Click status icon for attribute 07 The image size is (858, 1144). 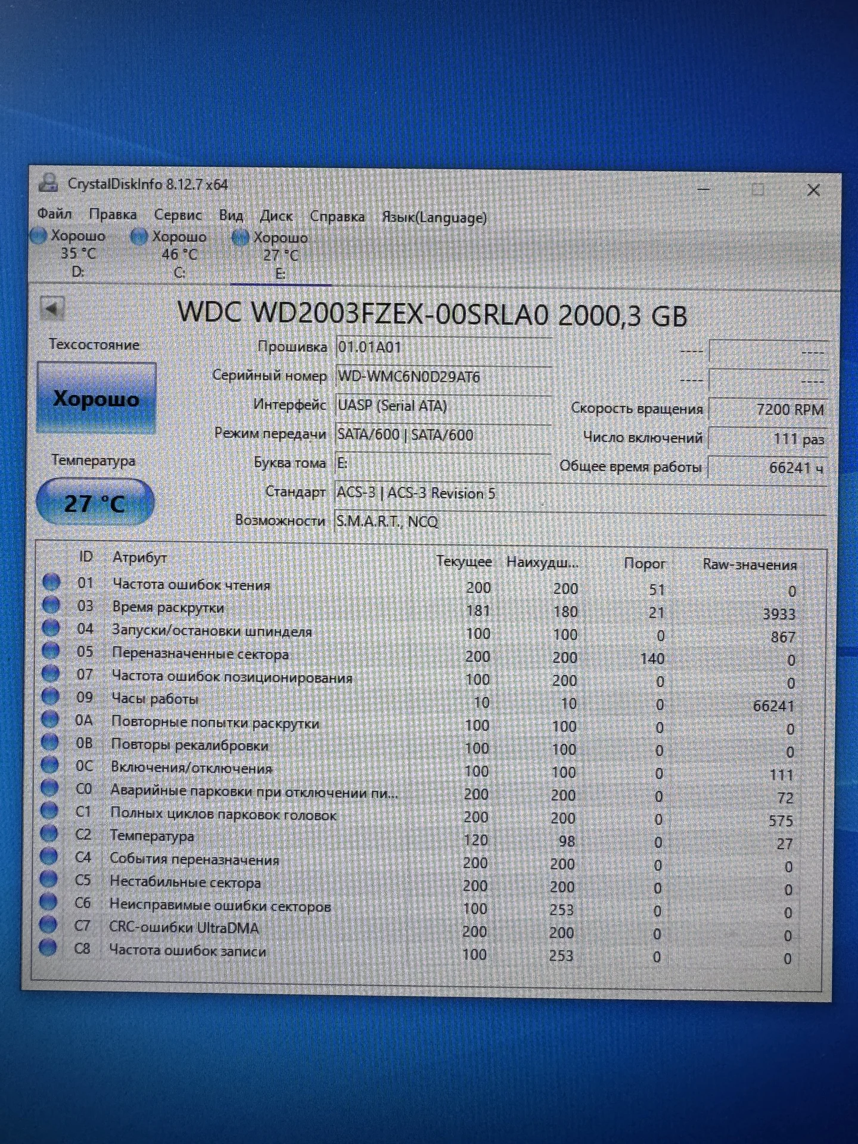(x=51, y=673)
